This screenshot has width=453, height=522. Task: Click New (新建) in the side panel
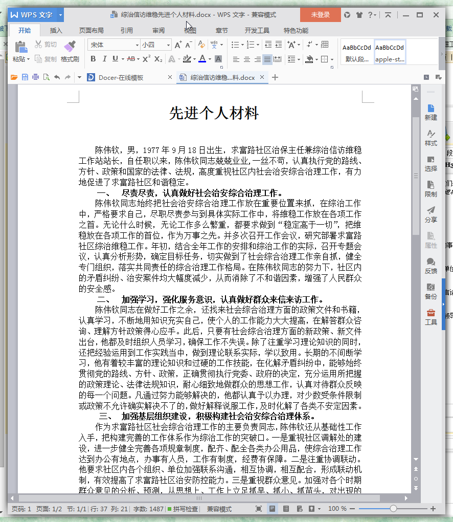[431, 112]
